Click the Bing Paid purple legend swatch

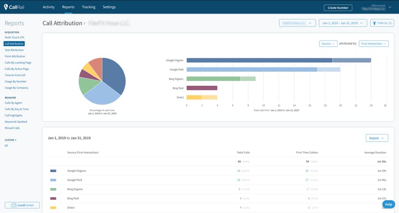tap(53, 198)
